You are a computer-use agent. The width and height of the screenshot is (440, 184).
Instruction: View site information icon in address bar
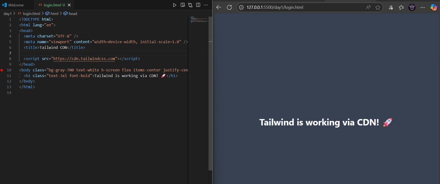pos(241,7)
